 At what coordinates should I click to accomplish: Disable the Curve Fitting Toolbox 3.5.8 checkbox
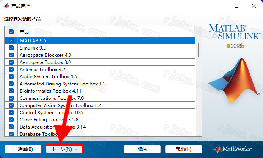pos(11,120)
